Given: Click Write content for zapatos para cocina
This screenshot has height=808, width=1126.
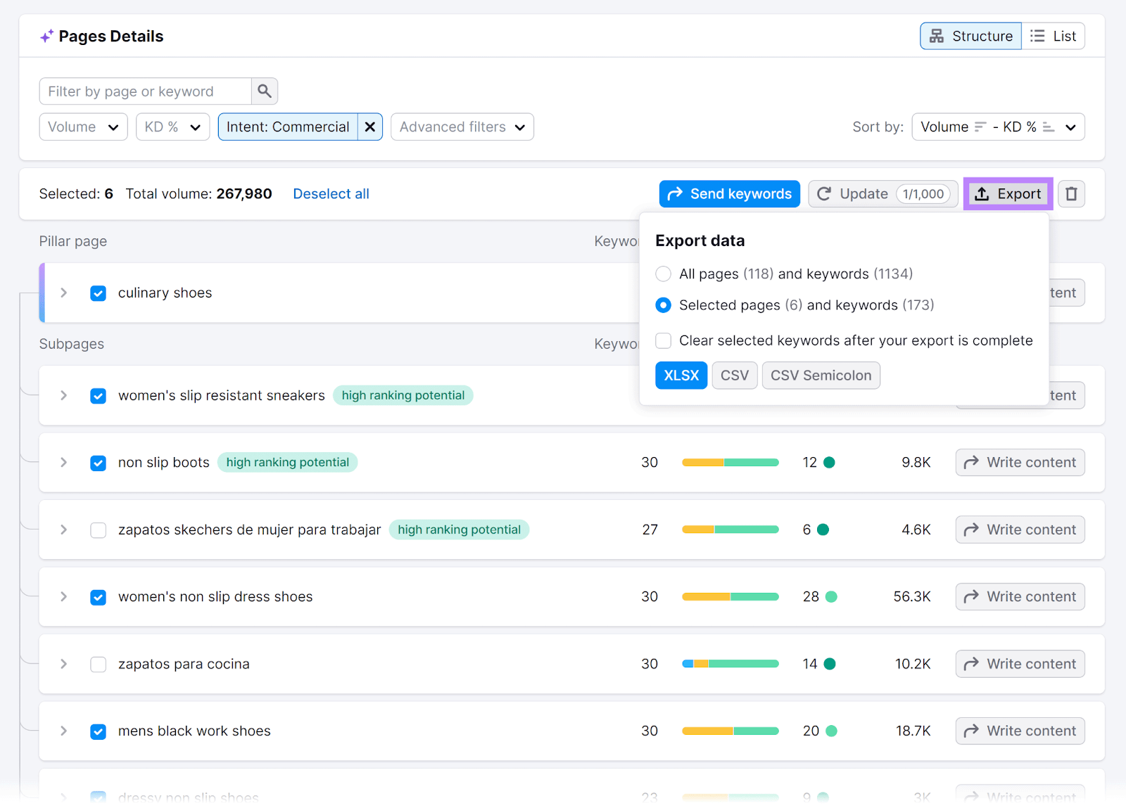Looking at the screenshot, I should (1020, 664).
